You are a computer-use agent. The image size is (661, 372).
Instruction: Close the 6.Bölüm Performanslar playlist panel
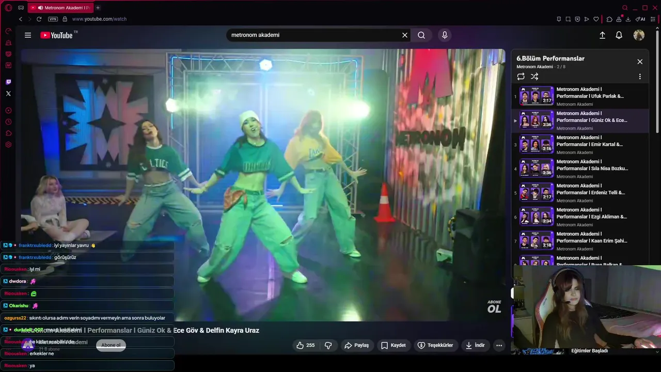click(640, 61)
